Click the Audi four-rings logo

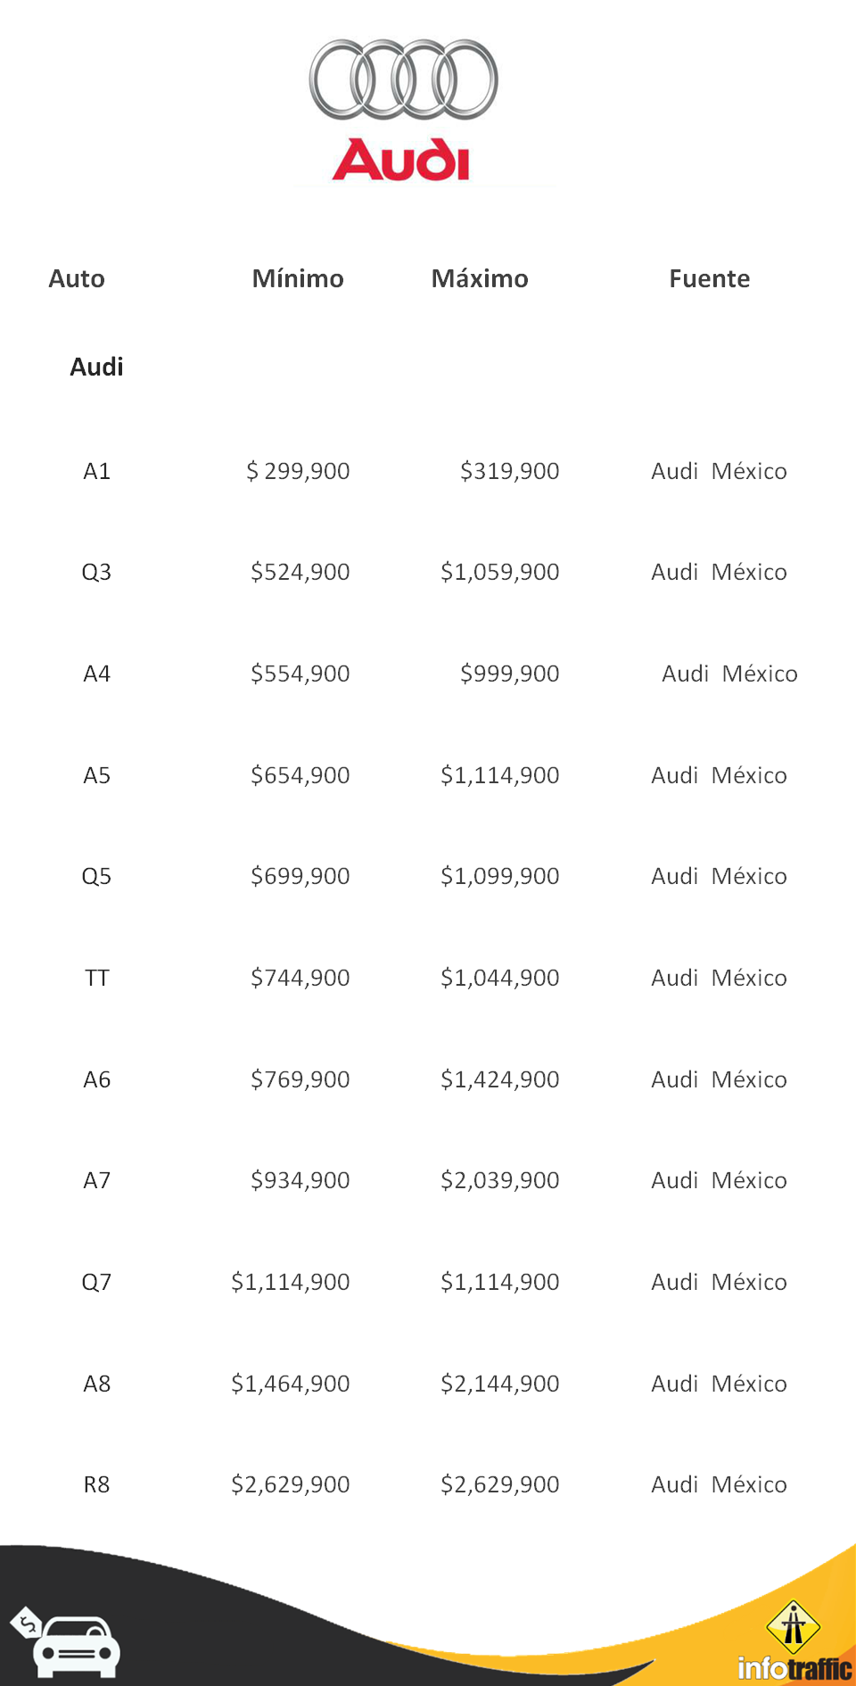[403, 79]
